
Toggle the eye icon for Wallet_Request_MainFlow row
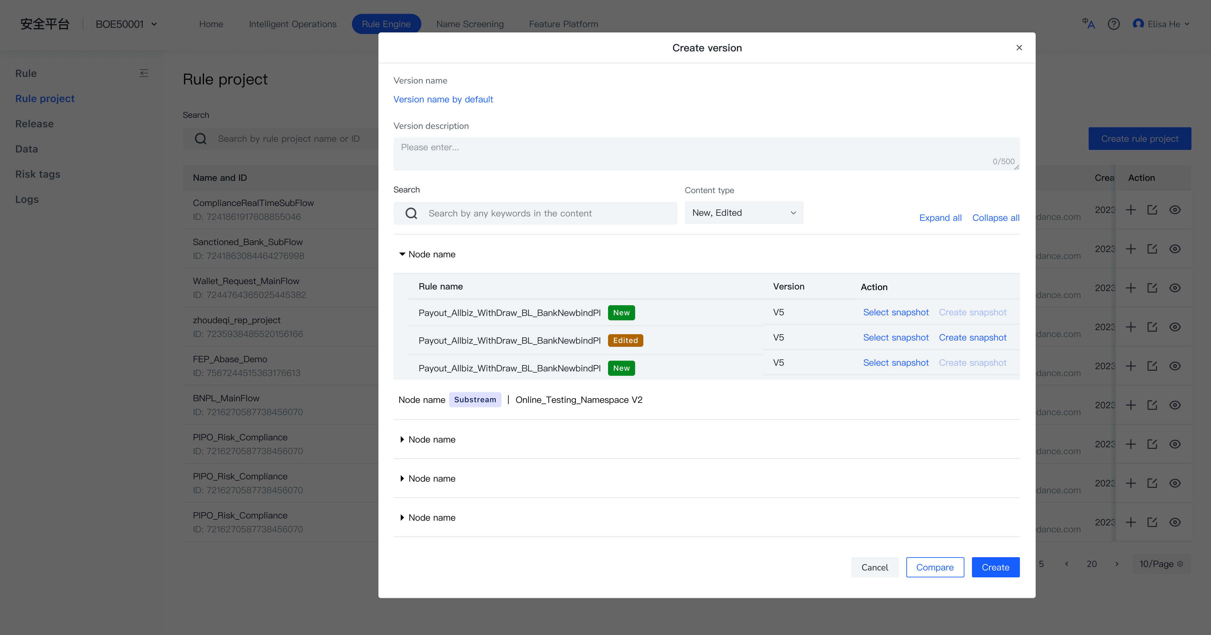(1175, 288)
